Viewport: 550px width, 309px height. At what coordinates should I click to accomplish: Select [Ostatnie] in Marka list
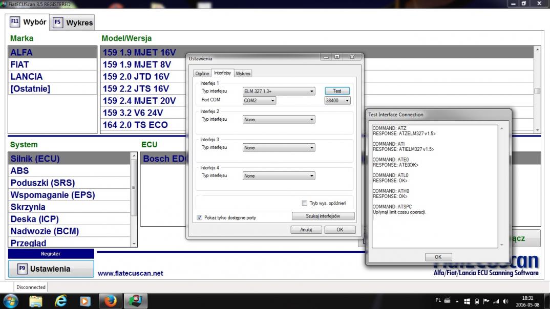point(53,89)
